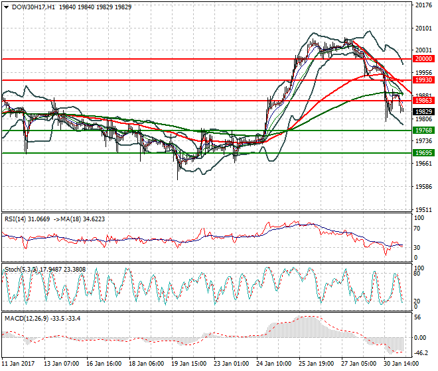Select the 19736 price axis value

pos(423,141)
